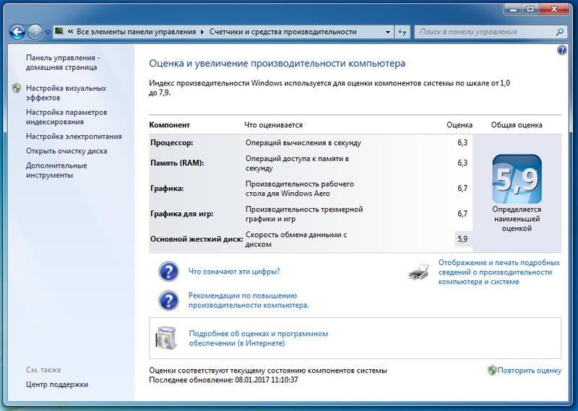Click the 'Компонент' column header
Screen dimensions: 578x411
point(169,125)
